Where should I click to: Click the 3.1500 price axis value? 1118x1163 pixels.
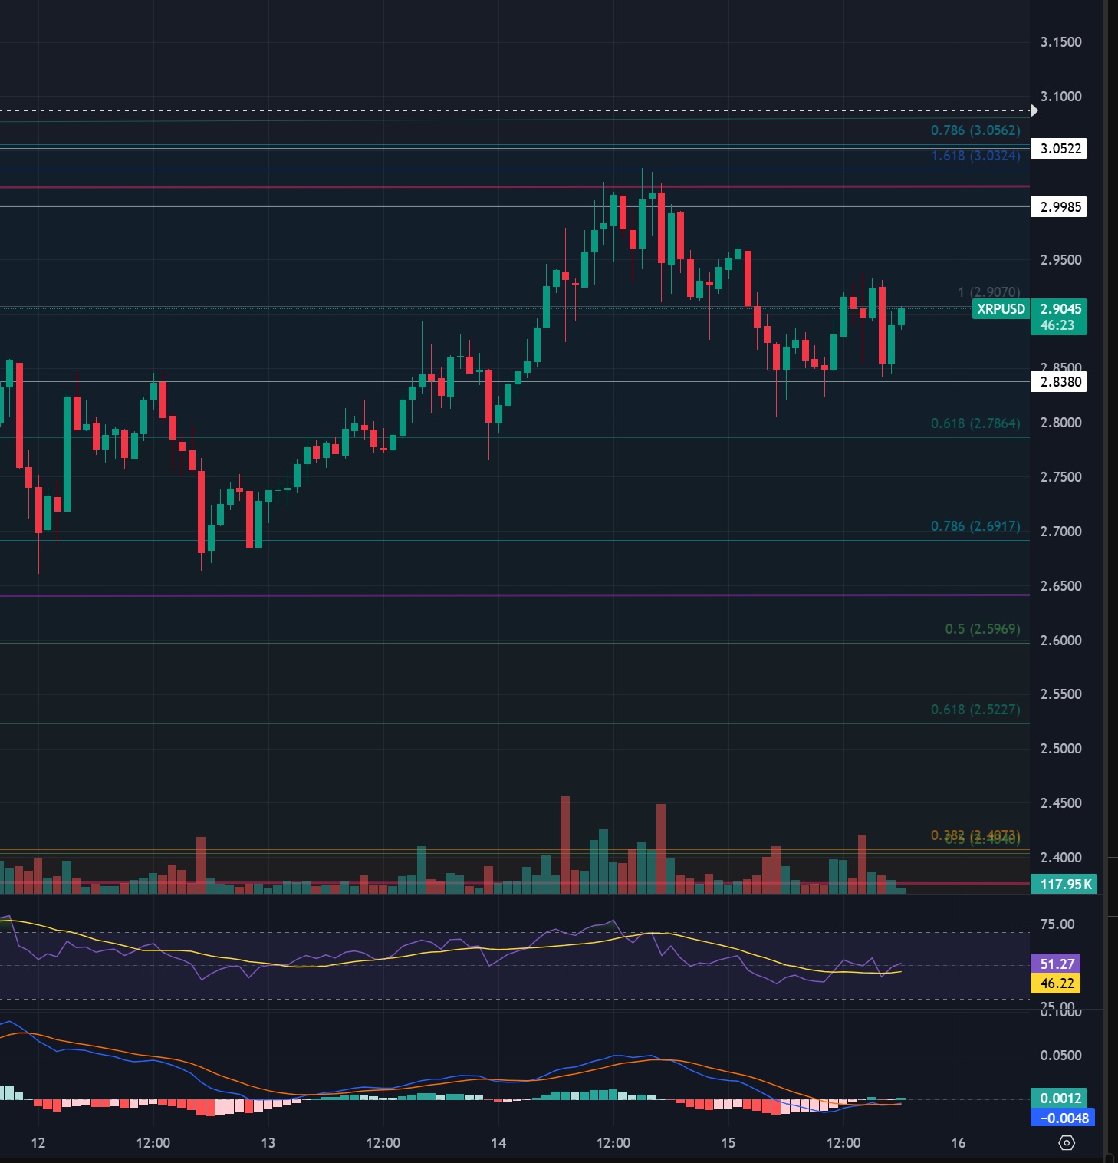click(1060, 42)
